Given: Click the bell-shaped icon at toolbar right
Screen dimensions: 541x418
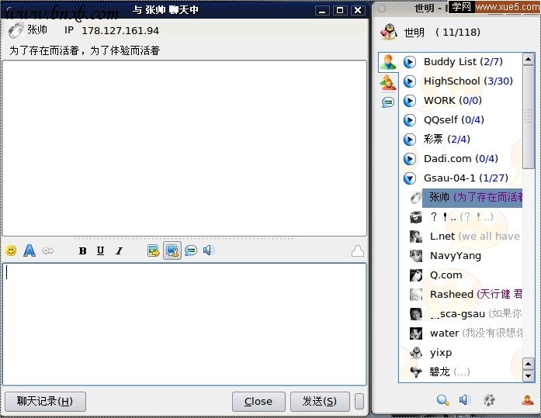Looking at the screenshot, I should pyautogui.click(x=358, y=251).
